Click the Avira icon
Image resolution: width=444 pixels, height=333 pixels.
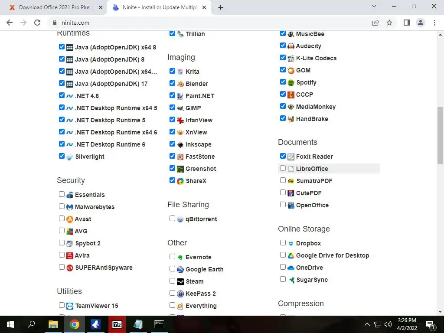pyautogui.click(x=70, y=256)
